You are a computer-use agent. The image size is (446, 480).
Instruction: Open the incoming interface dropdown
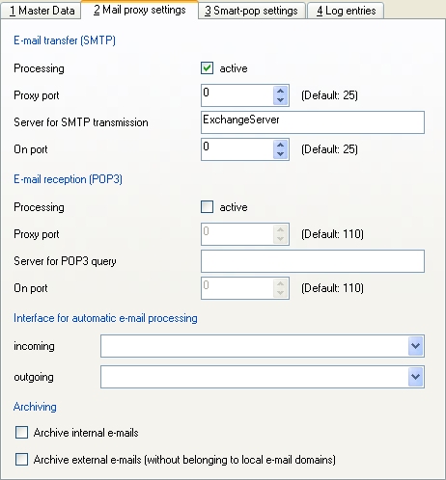415,346
